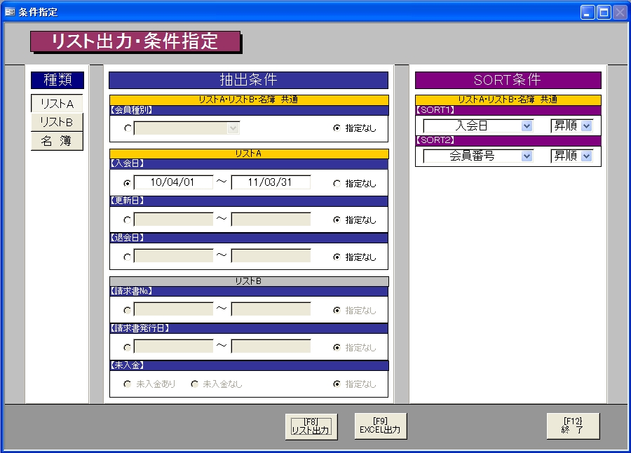Select the 名簿 type button
Image resolution: width=631 pixels, height=453 pixels.
click(57, 141)
